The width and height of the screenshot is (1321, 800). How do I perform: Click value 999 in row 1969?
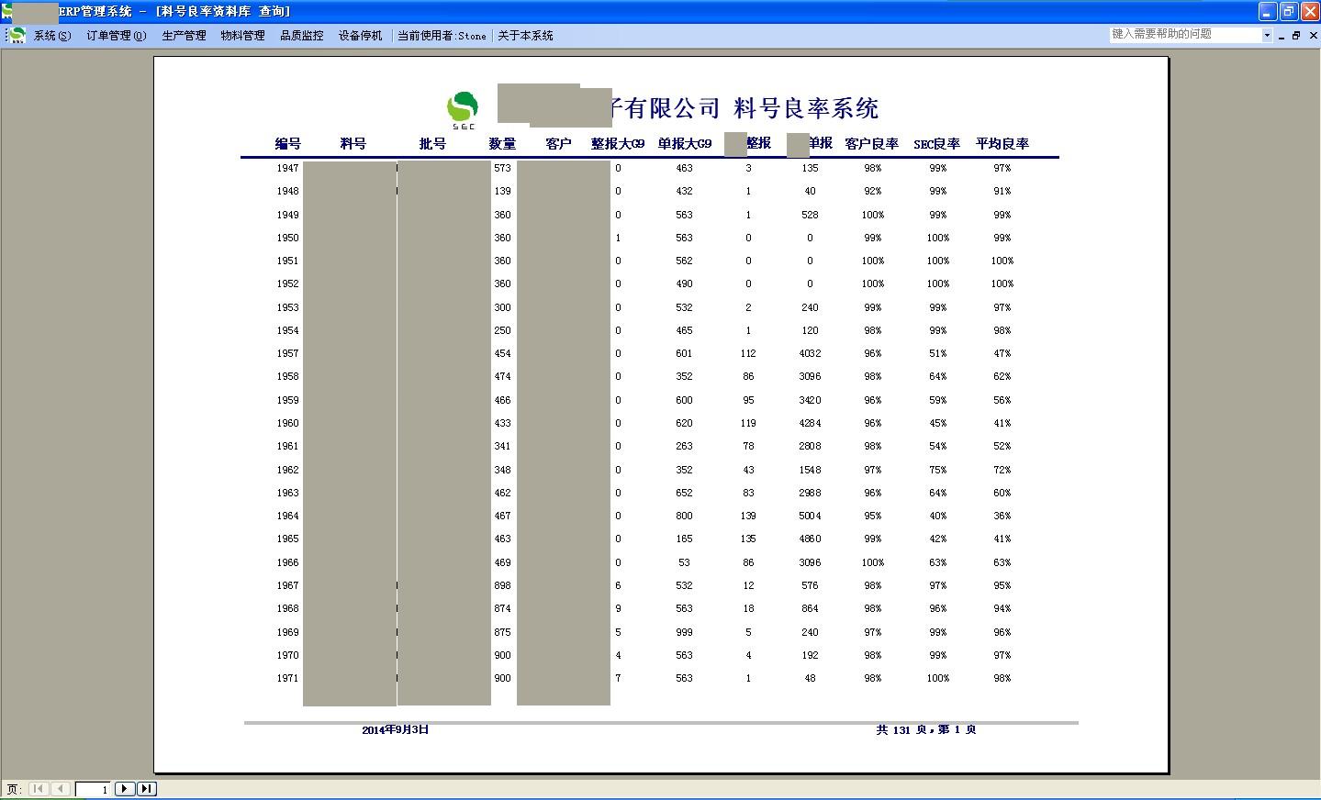click(x=684, y=632)
